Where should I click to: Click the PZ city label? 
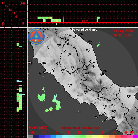click(x=133, y=118)
